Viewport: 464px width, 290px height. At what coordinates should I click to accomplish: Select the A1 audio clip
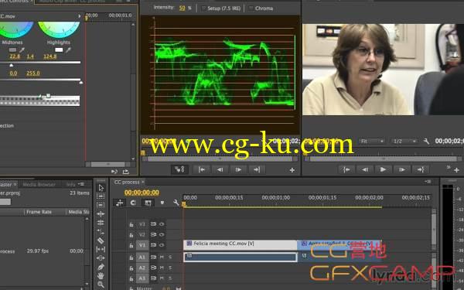(x=241, y=257)
